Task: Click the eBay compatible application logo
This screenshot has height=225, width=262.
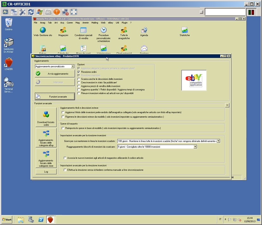Action: click(x=194, y=80)
